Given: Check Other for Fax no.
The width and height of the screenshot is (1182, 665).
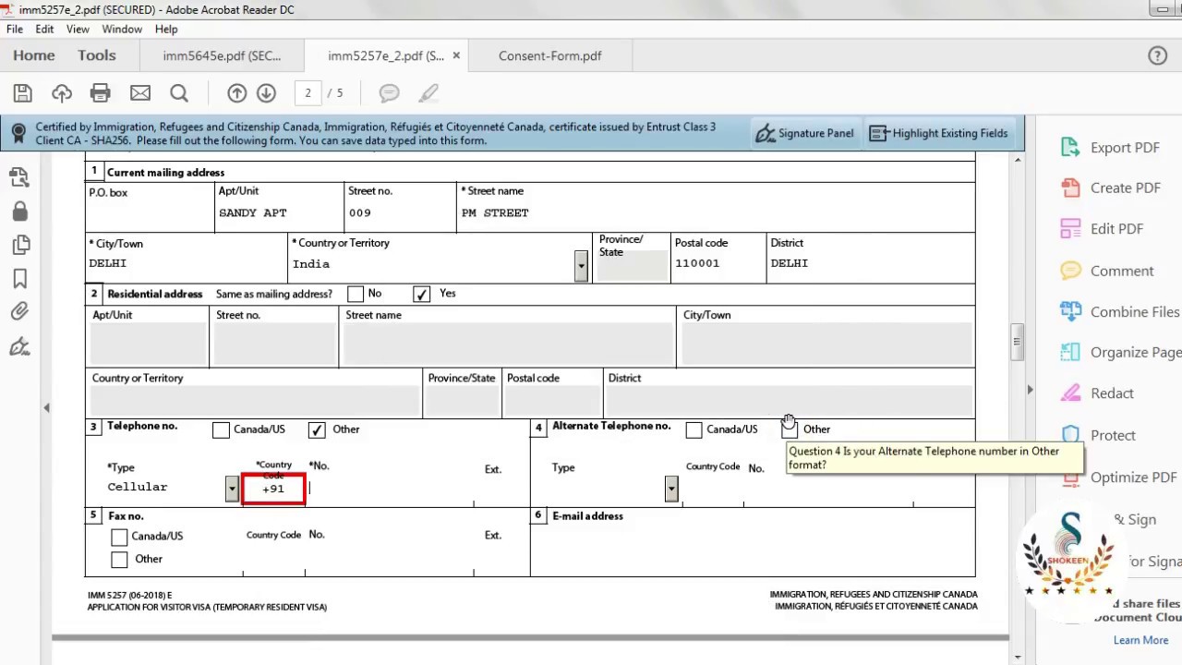Looking at the screenshot, I should [119, 560].
